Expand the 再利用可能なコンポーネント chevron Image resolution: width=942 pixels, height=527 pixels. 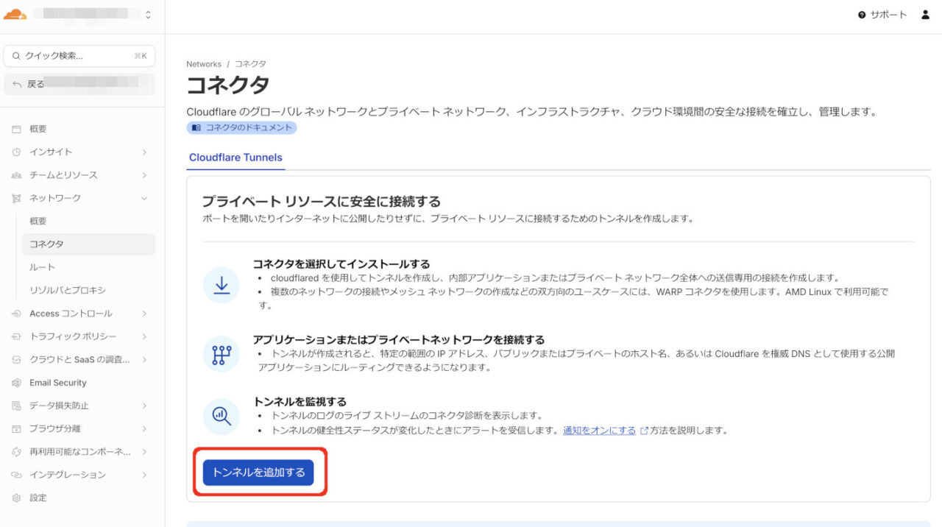[144, 452]
